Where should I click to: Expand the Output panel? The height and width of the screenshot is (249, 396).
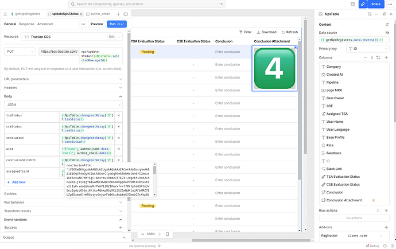124,238
